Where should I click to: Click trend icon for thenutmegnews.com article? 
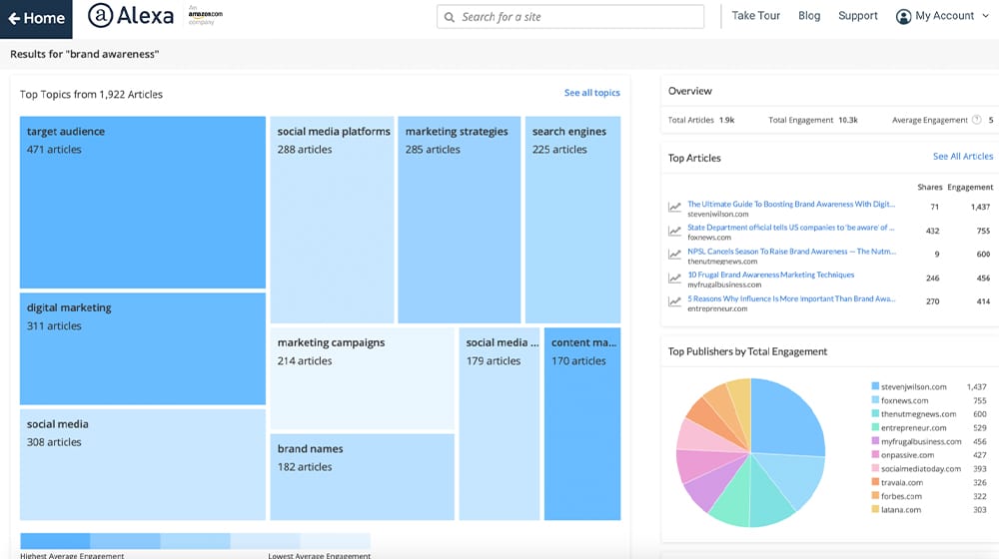pos(674,254)
